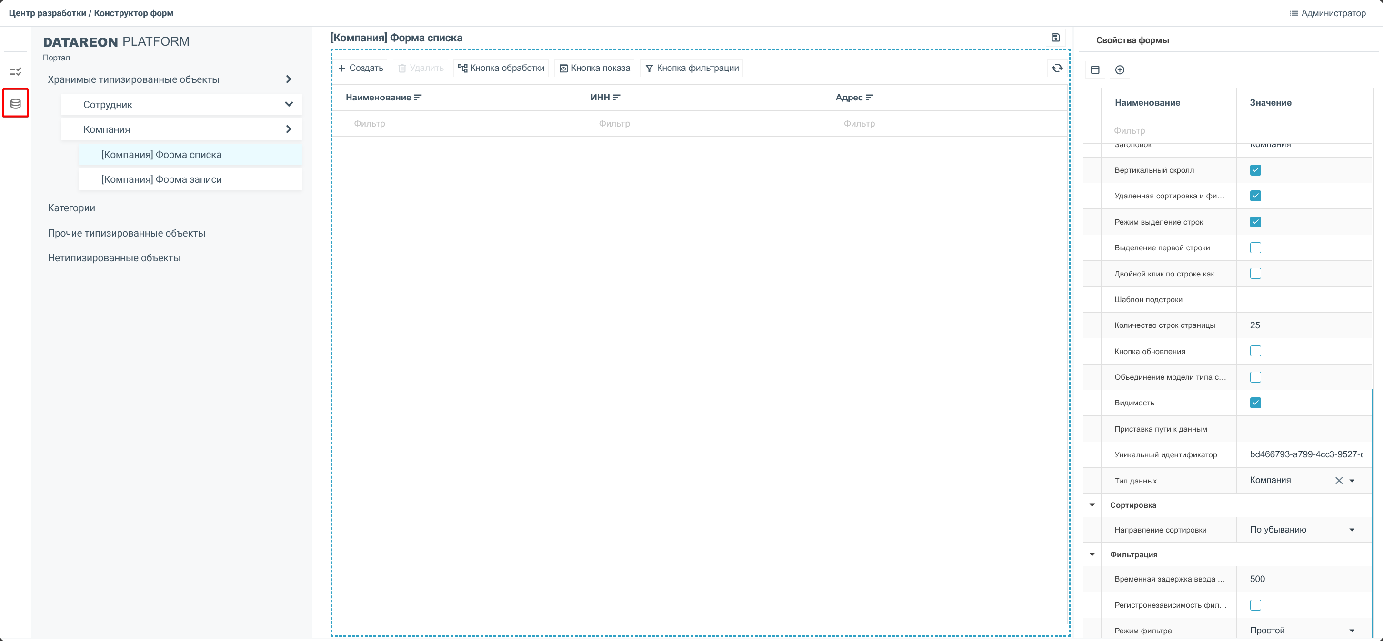1383x641 pixels.
Task: Click the checklist icon in left sidebar
Action: (x=16, y=71)
